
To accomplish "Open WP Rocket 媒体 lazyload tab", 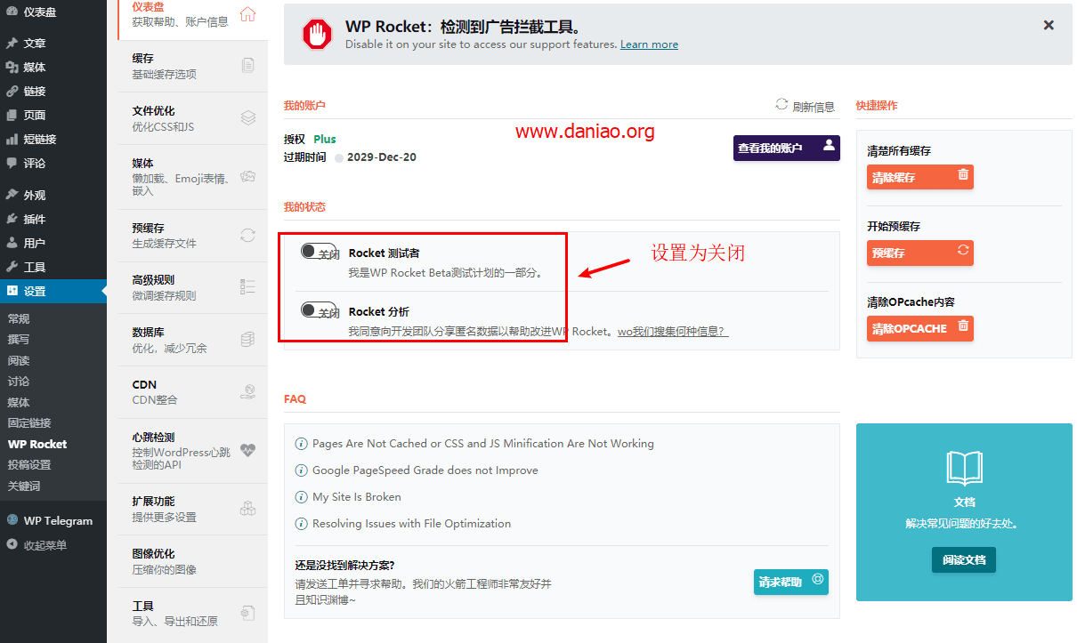I will (x=192, y=177).
